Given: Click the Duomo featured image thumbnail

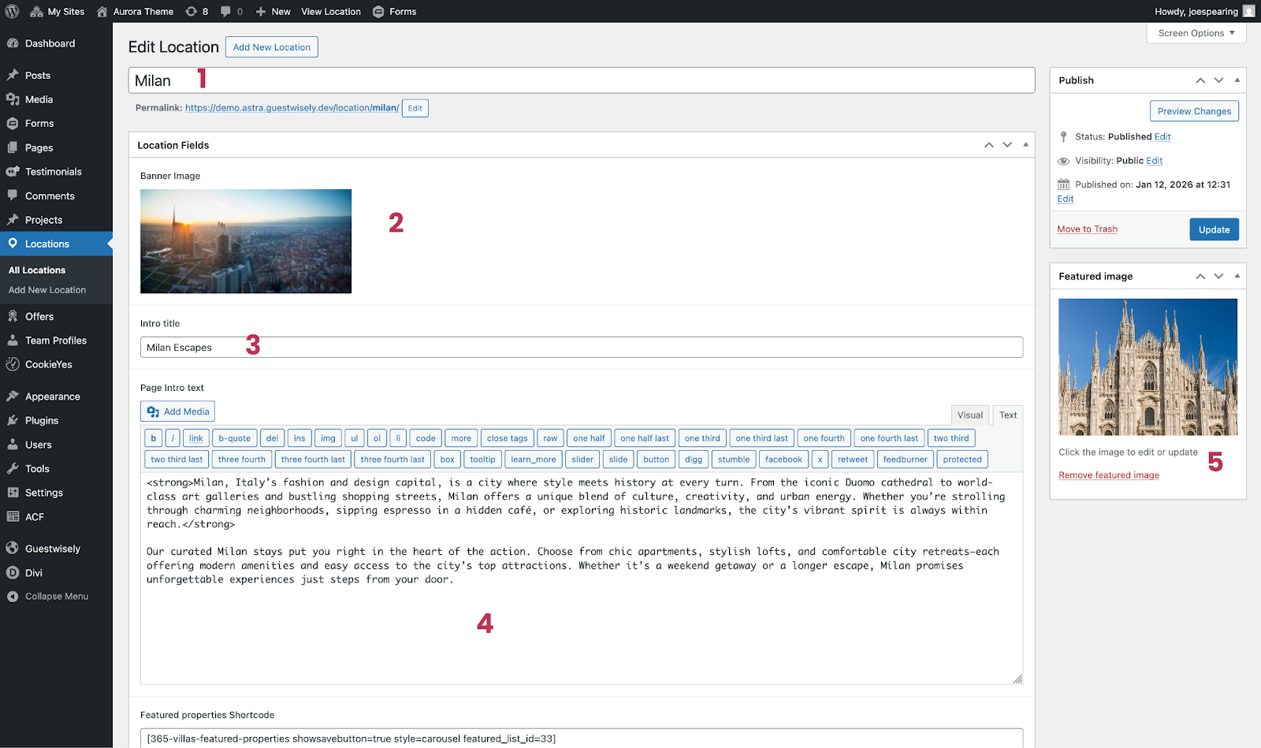Looking at the screenshot, I should [1148, 367].
